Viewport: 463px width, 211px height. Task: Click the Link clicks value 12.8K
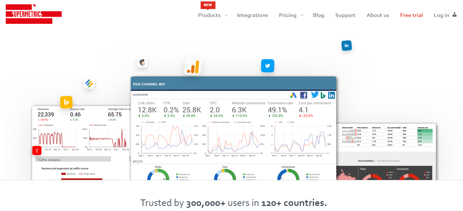click(147, 110)
